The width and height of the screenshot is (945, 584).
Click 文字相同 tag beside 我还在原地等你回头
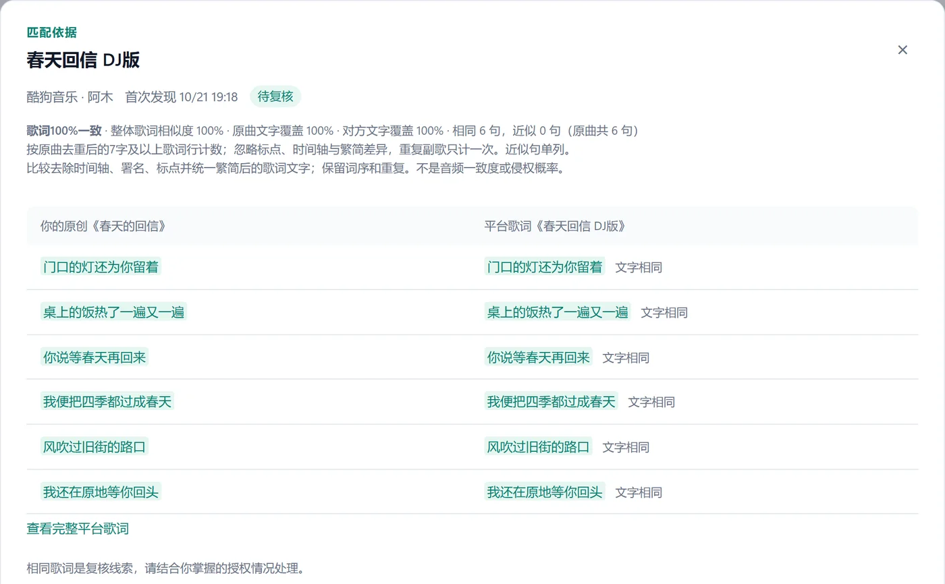(x=639, y=492)
